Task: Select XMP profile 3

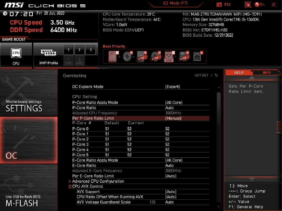Action: (91, 50)
